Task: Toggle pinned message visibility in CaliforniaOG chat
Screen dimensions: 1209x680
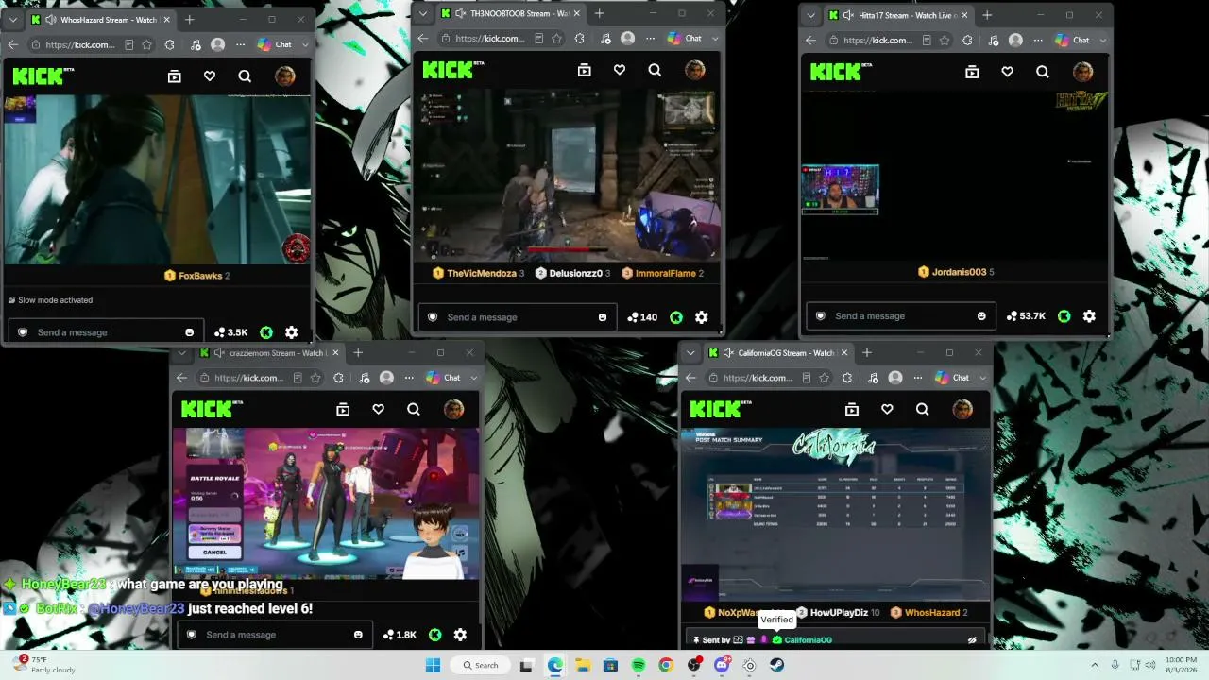Action: (x=971, y=639)
